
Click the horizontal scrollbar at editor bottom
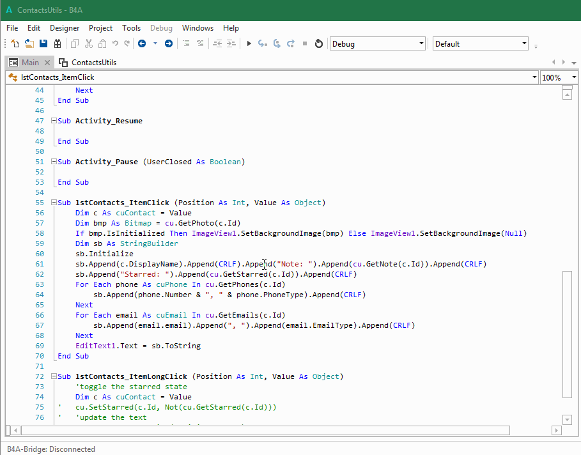(265, 430)
